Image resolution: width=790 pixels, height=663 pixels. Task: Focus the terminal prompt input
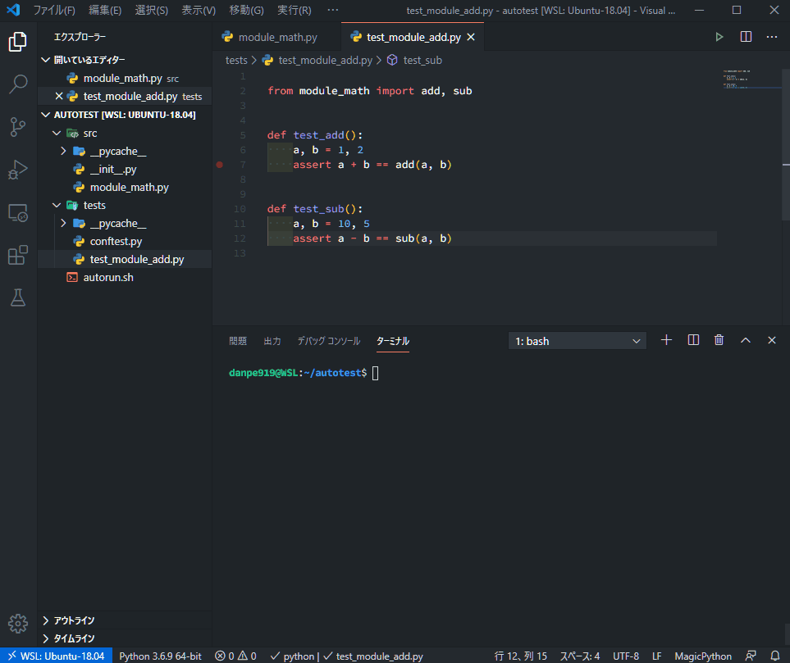click(376, 373)
